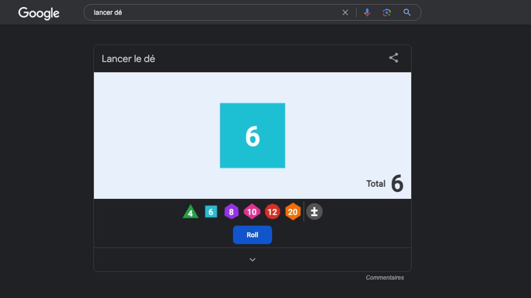Start voice search with microphone
531x298 pixels.
(x=367, y=13)
